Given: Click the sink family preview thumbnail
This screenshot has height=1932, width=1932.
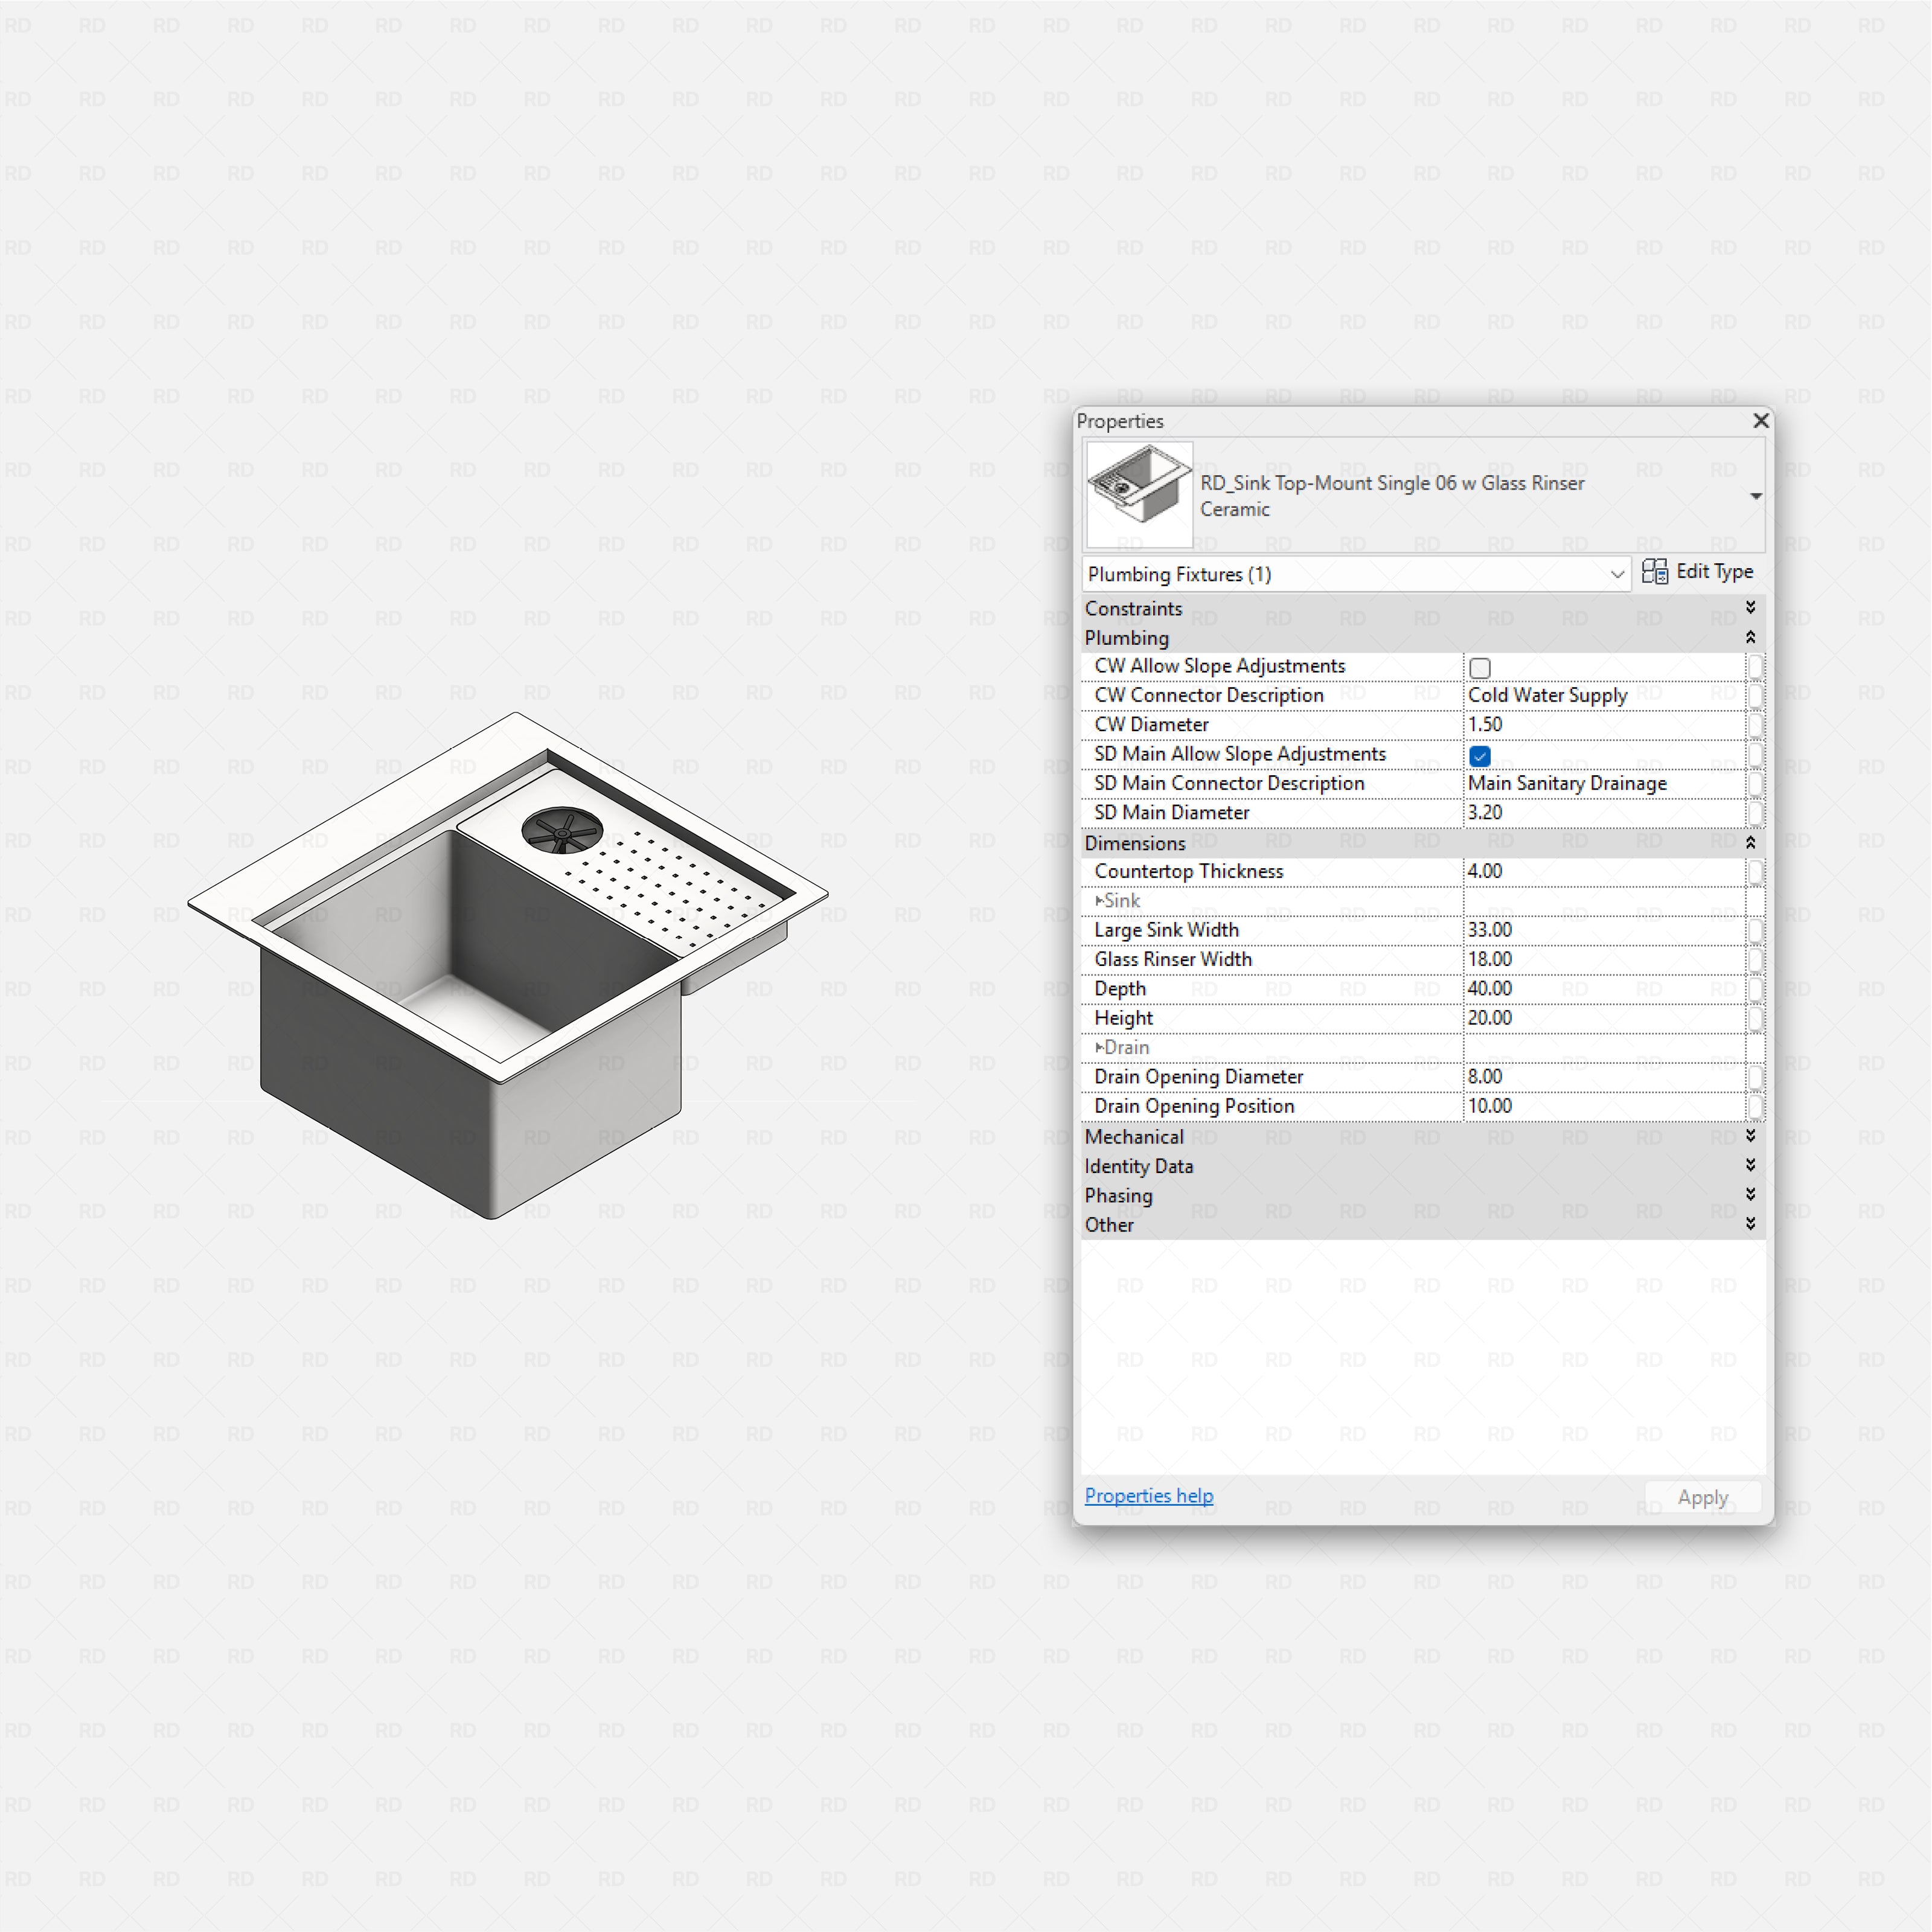Looking at the screenshot, I should click(x=1138, y=494).
